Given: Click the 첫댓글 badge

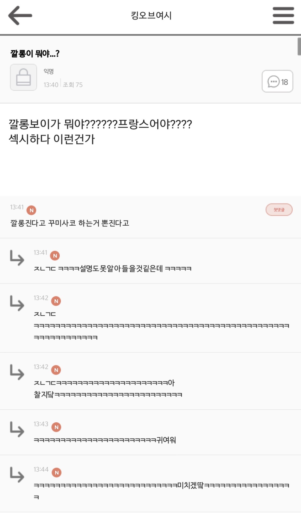Looking at the screenshot, I should pyautogui.click(x=279, y=210).
